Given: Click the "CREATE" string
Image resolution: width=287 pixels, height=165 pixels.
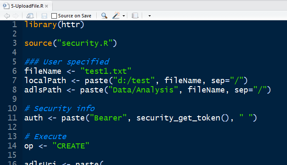Looking at the screenshot, I should (71, 146).
